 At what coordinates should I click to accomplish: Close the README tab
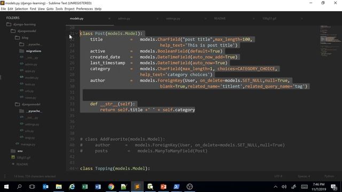(253, 19)
